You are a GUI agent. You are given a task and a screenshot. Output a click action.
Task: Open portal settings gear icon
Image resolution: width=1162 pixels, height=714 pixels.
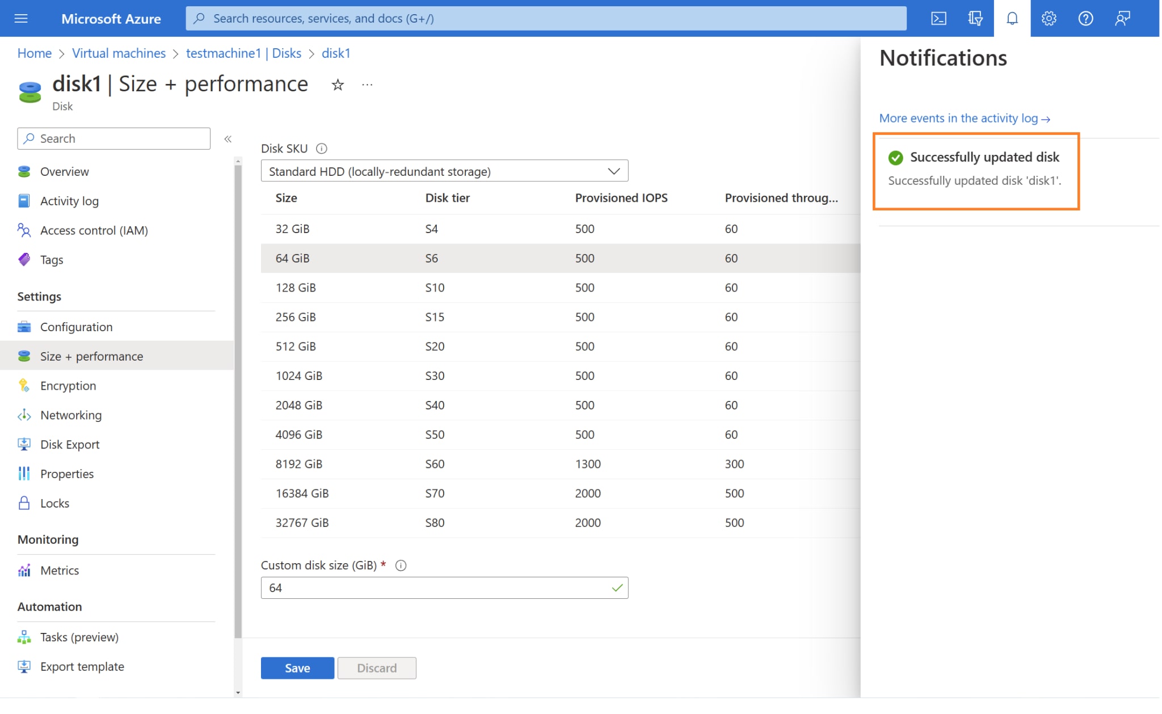(1049, 19)
